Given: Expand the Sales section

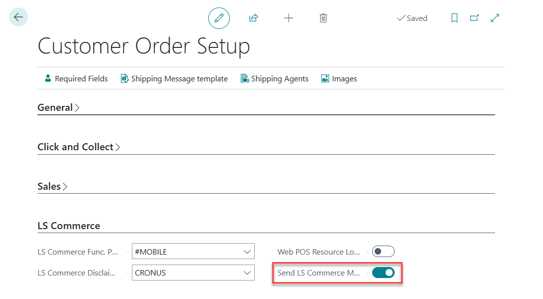Looking at the screenshot, I should click(x=52, y=186).
